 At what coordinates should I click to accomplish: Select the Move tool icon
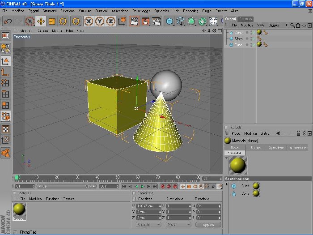(41, 21)
